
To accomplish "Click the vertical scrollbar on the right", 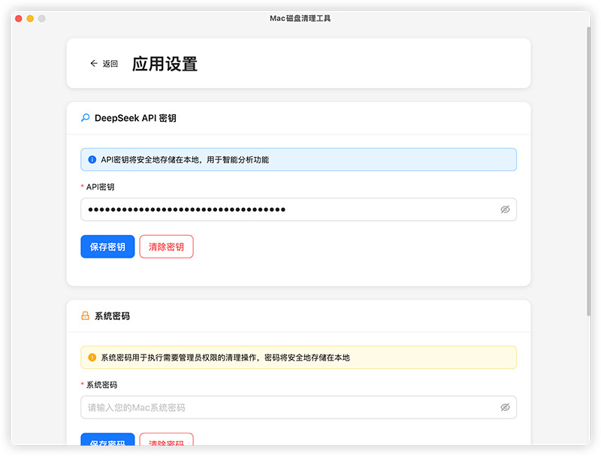I will [589, 171].
